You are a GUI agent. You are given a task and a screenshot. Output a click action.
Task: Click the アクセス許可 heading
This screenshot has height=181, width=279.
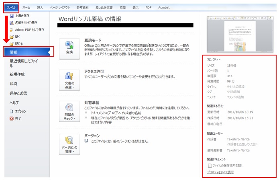coord(94,72)
